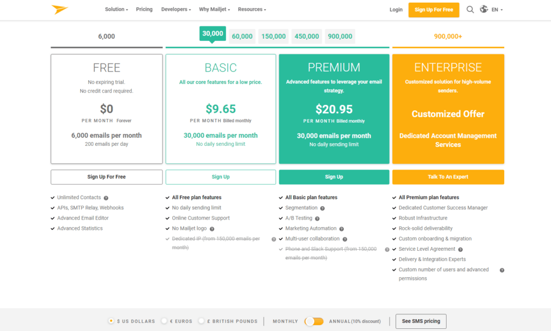The height and width of the screenshot is (331, 551).
Task: Show help for Unlimited Contacts
Action: coord(106,198)
